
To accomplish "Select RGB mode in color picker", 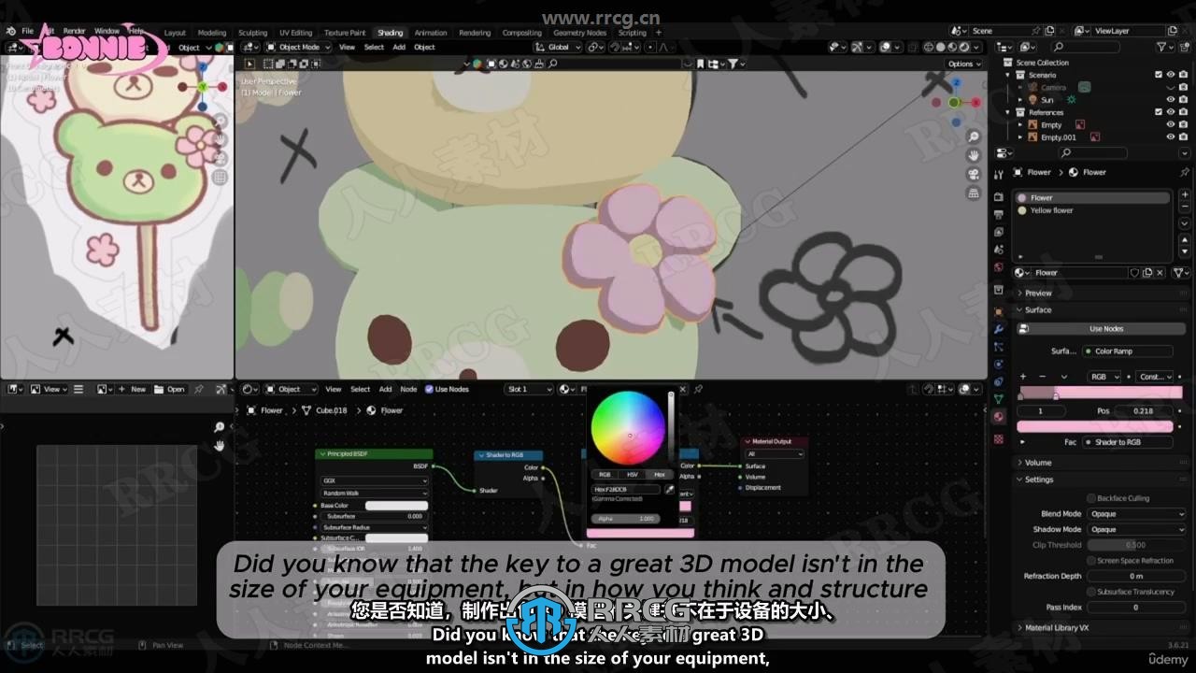I will point(605,474).
